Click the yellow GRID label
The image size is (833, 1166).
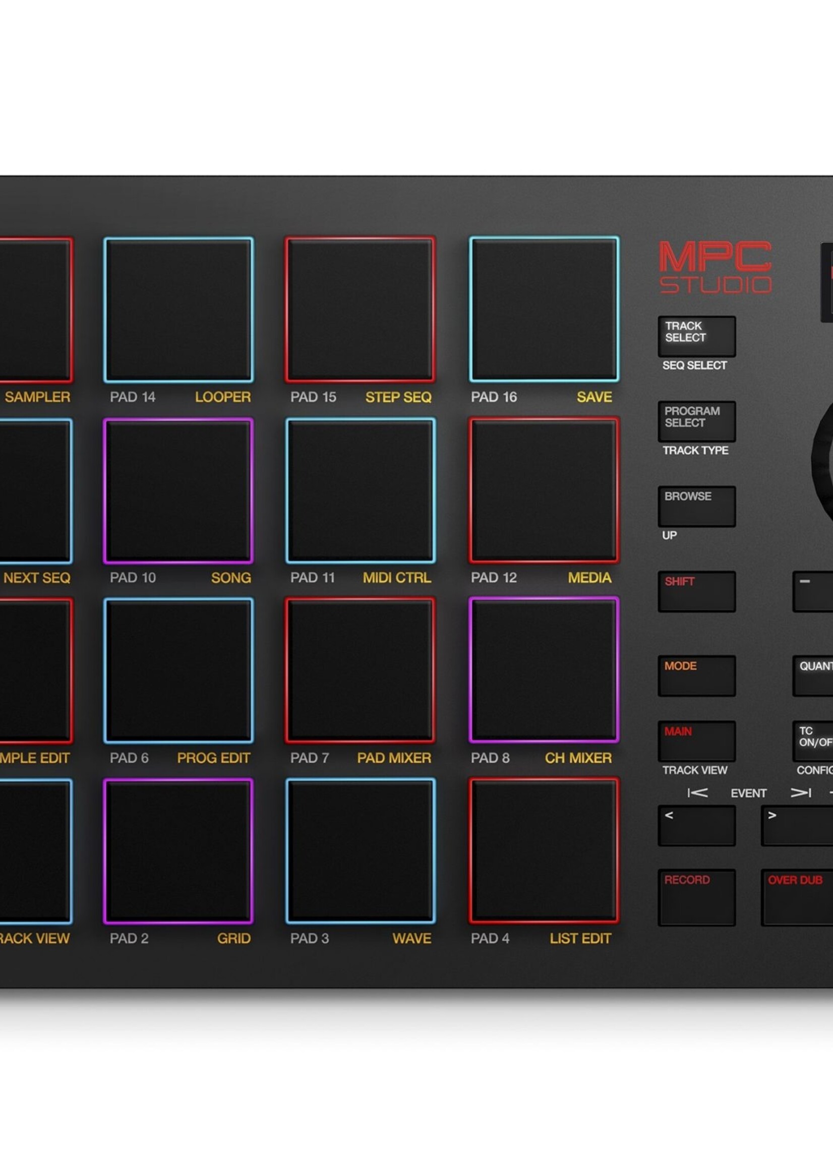click(x=234, y=938)
